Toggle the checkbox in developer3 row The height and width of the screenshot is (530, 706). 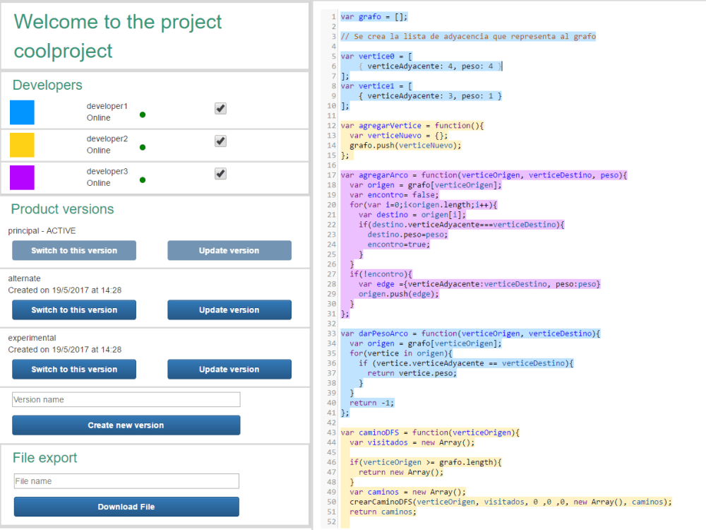pos(220,174)
